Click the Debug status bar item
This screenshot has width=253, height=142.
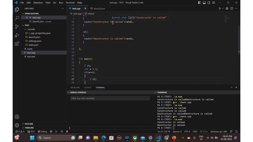[42, 131]
